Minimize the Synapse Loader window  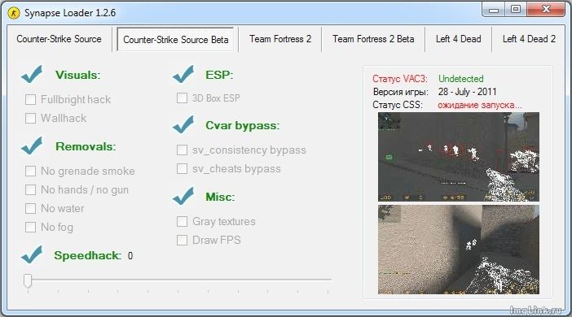pos(494,10)
